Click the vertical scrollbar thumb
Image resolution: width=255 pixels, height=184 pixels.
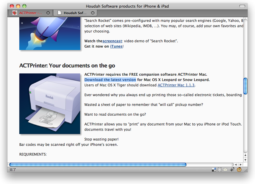(245, 86)
